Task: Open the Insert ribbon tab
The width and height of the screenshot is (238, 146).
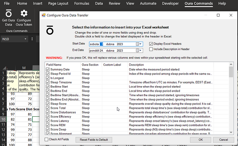Action: click(x=38, y=3)
